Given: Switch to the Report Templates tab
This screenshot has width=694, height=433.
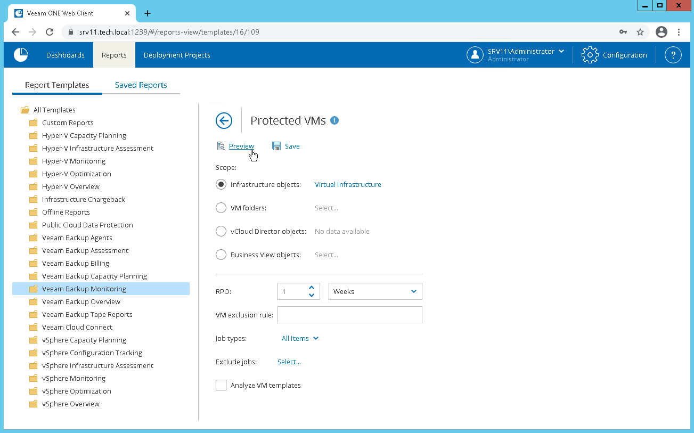Looking at the screenshot, I should [57, 85].
